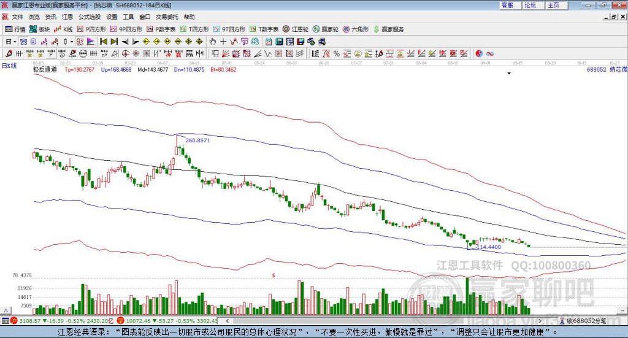This screenshot has width=628, height=338.
Task: Click the horizontal scrollbar left arrow
Action: [x=227, y=321]
